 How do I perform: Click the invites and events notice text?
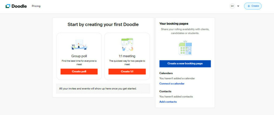point(98,89)
